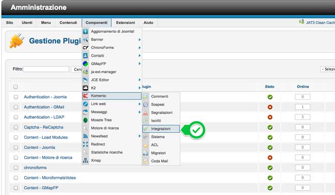Click the Filtro text input field

pos(46,69)
